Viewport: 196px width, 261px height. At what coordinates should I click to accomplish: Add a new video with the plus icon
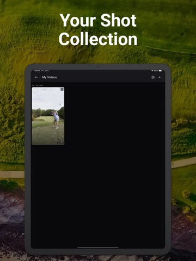click(x=160, y=77)
